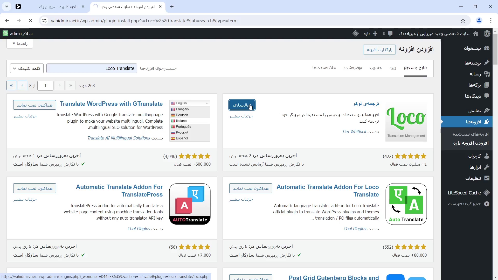
Task: Open the GTranslate English language dropdown preview
Action: click(x=190, y=103)
